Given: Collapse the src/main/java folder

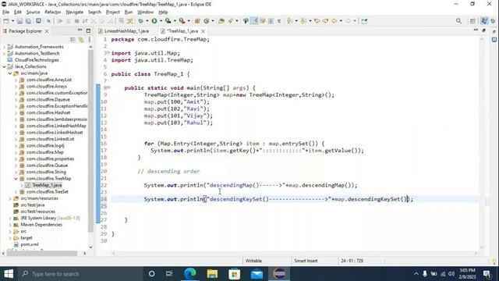Looking at the screenshot, I should pos(10,73).
